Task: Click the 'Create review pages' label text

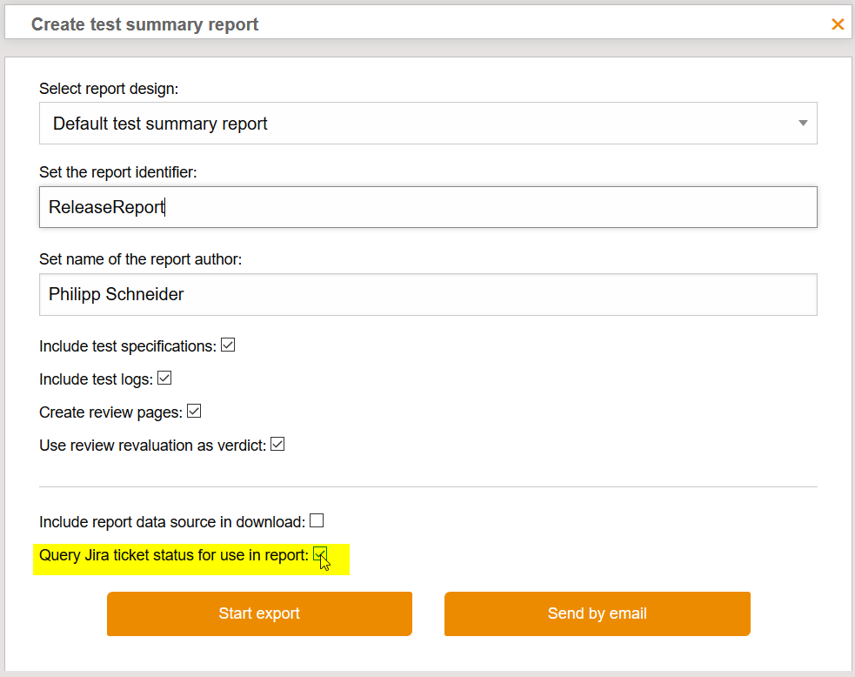Action: pos(110,412)
